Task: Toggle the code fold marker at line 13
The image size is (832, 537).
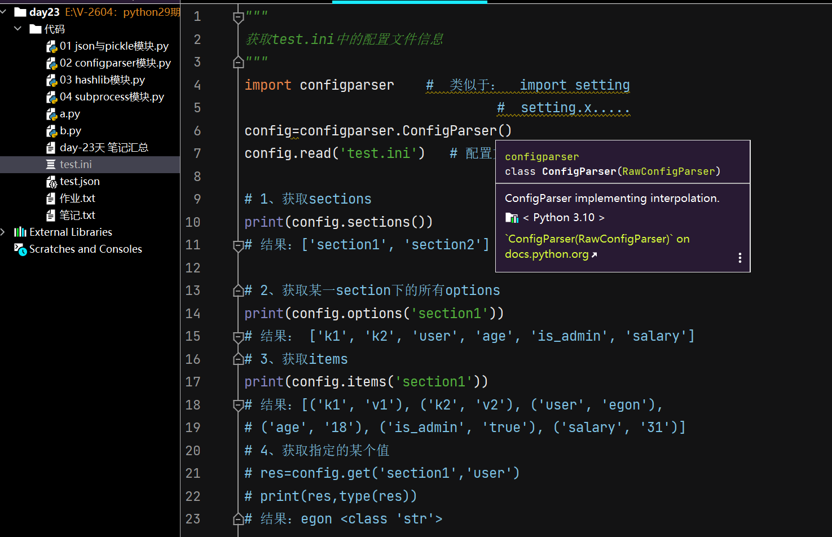Action: 238,290
